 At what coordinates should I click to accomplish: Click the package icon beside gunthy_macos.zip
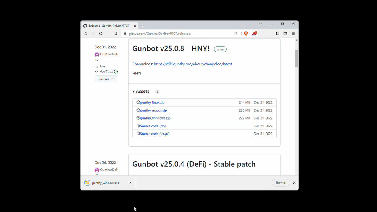point(138,110)
